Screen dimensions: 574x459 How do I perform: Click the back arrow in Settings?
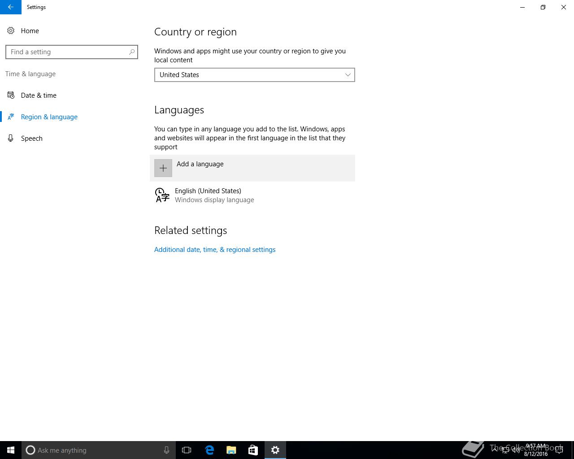(x=11, y=7)
